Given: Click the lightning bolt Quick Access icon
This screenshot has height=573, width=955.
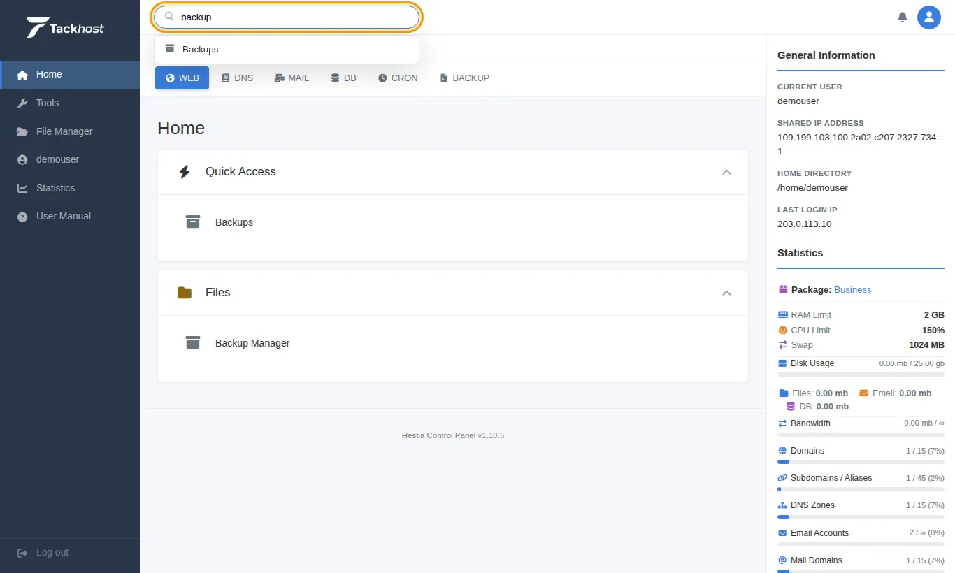Looking at the screenshot, I should [x=185, y=172].
